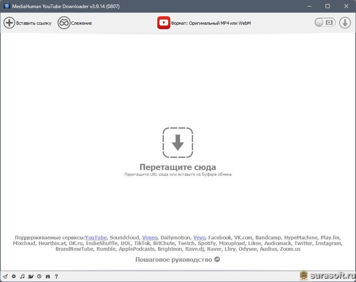Click the broom clear list icon
Screen dimensions: 356x282
[5, 276]
